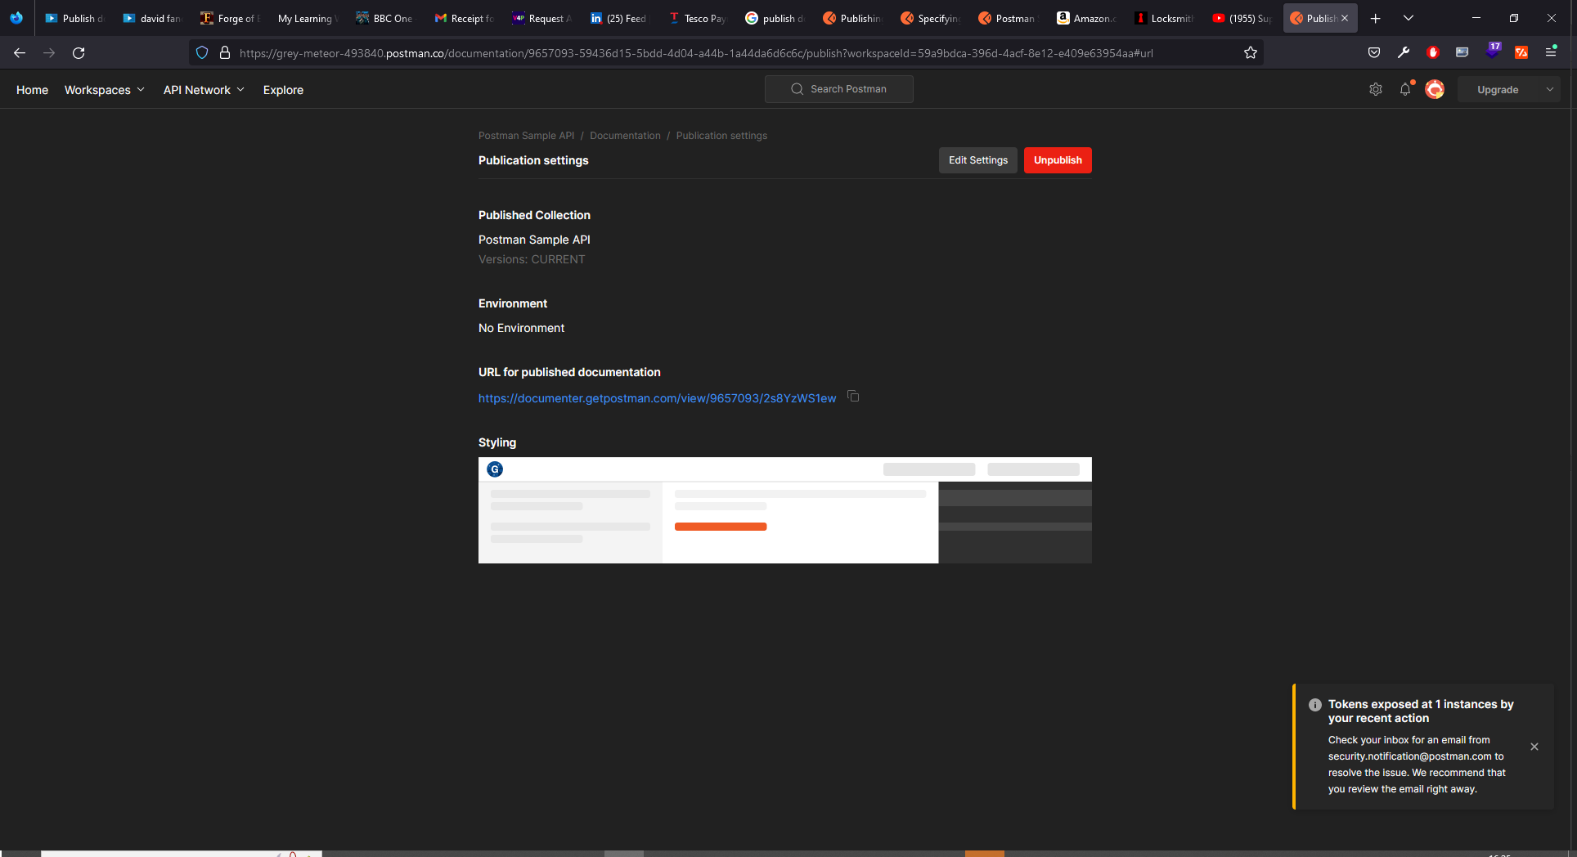
Task: Click the orange highlight swatch in preview
Action: tap(721, 527)
